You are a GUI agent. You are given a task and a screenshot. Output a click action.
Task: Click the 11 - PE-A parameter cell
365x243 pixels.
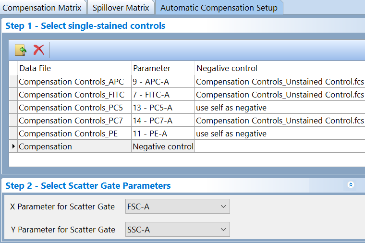click(x=151, y=134)
